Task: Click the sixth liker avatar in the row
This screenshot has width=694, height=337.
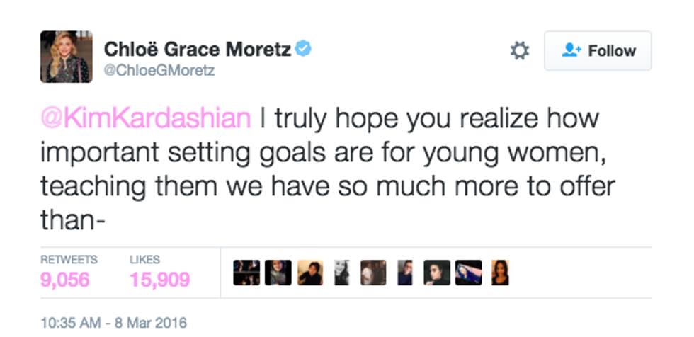Action: coord(404,273)
